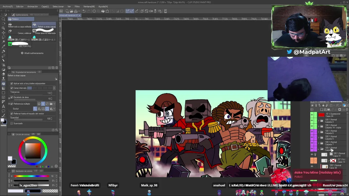This screenshot has height=196, width=349.
Task: Click the delete sub tool trash icon
Action: [x=57, y=68]
